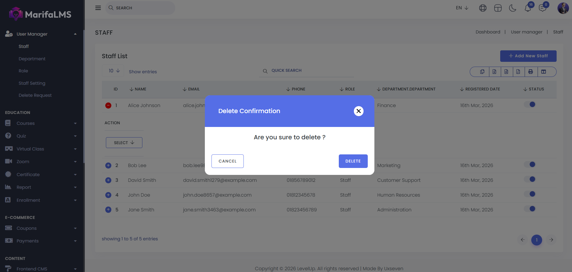The image size is (572, 272).
Task: Click the globe website icon
Action: pos(483,8)
